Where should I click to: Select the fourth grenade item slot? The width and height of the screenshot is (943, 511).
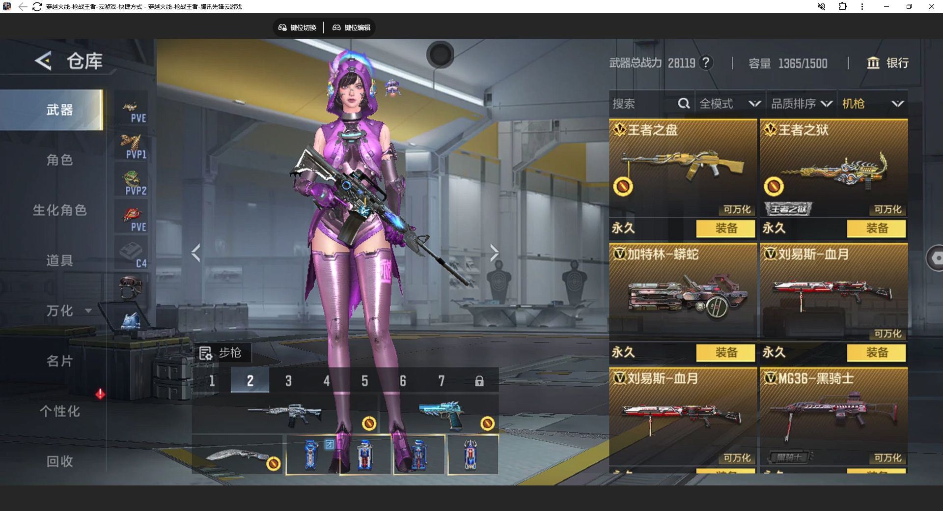coord(472,454)
